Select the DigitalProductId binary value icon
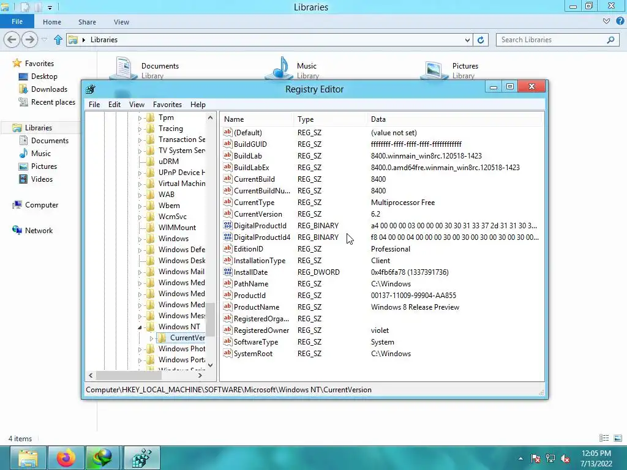Viewport: 627px width, 470px height. tap(228, 225)
